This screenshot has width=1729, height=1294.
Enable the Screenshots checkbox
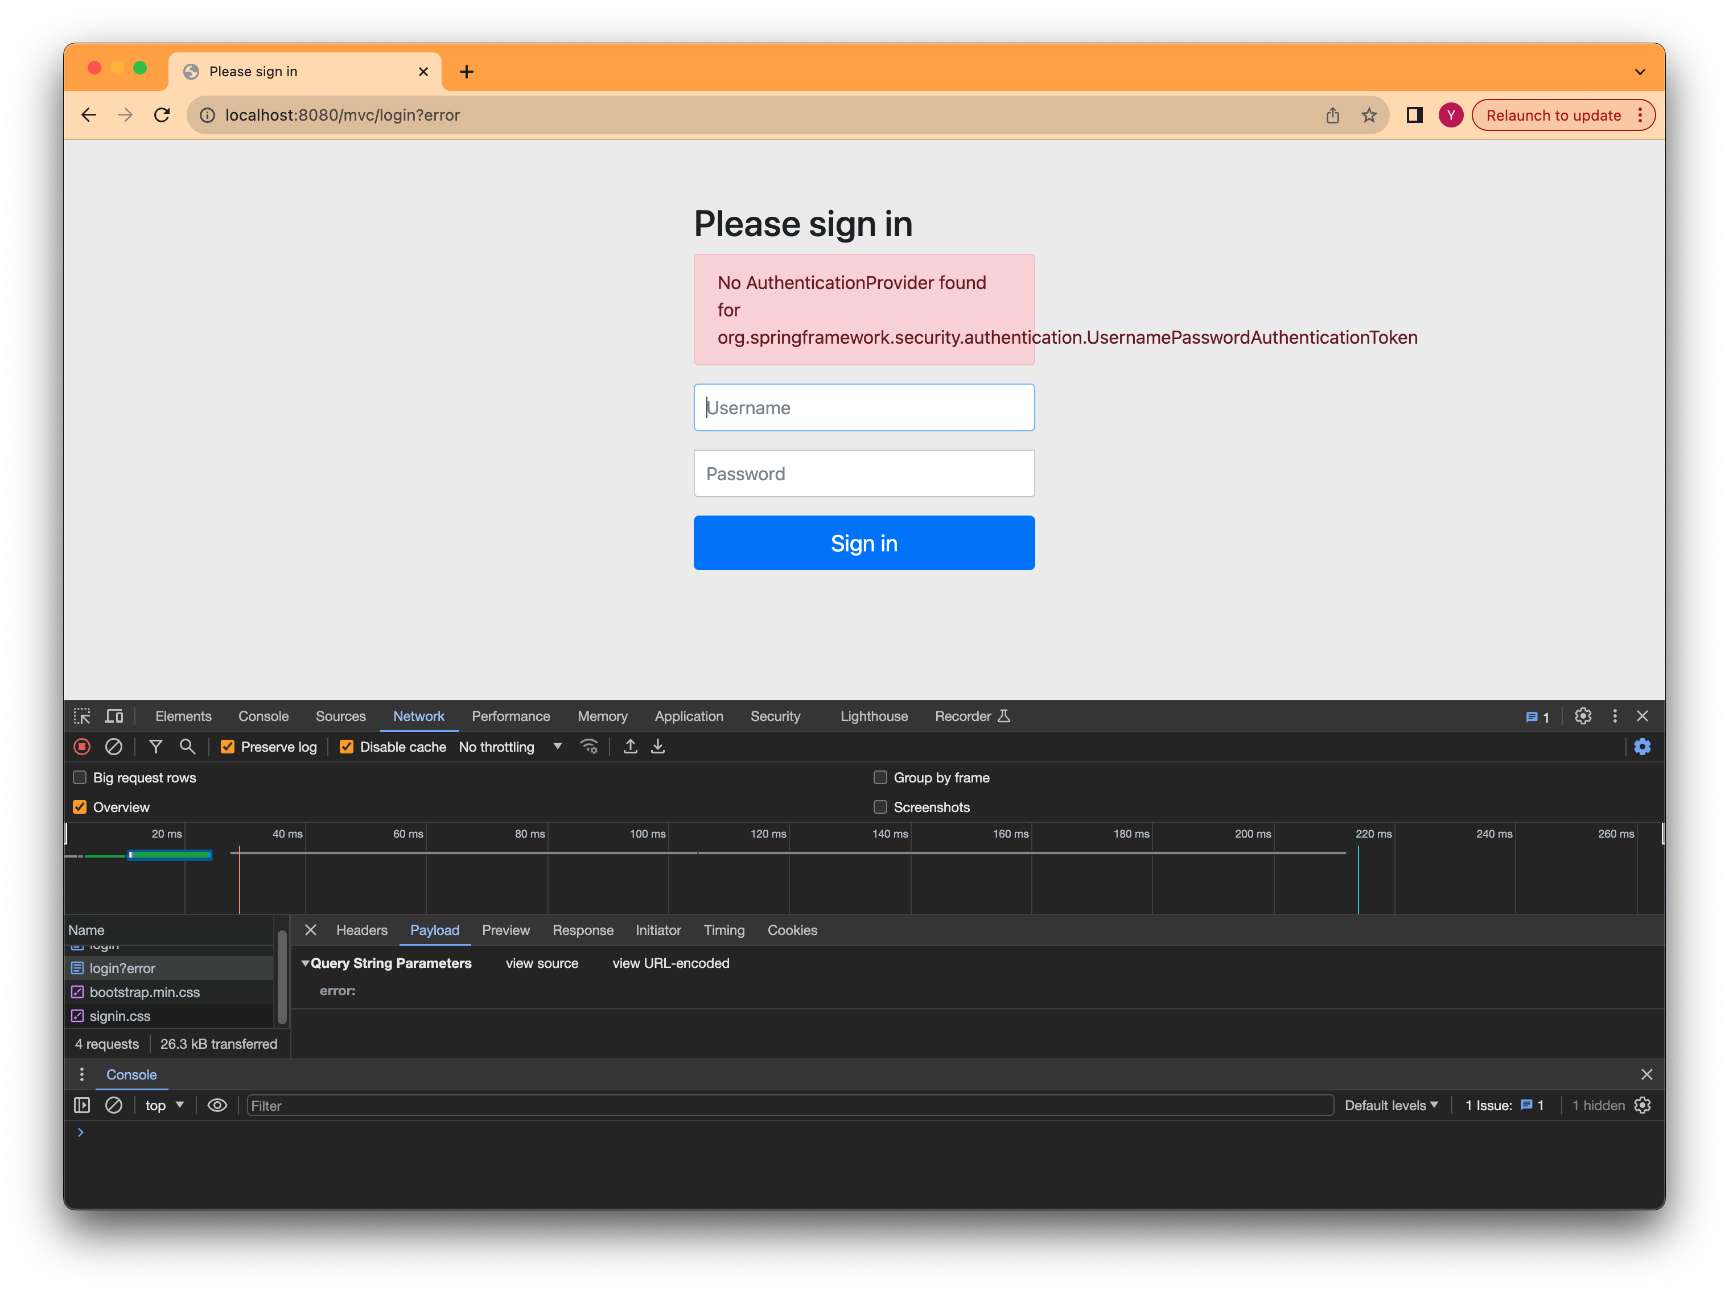click(x=880, y=807)
